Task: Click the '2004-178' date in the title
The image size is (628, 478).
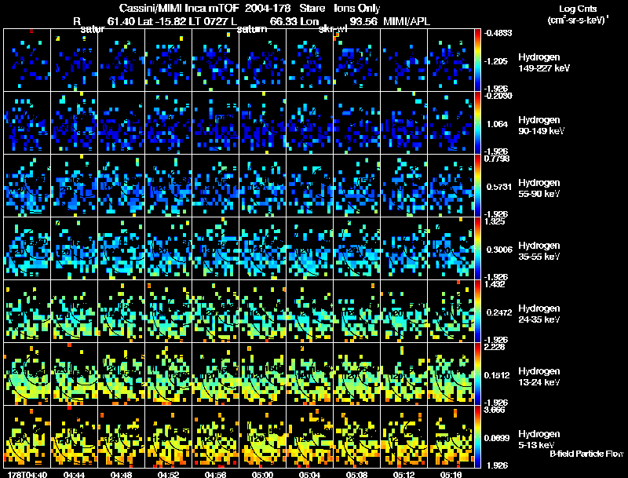Action: (267, 8)
